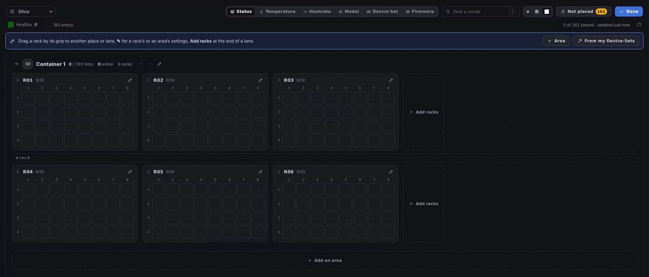The image size is (649, 277).
Task: Click the search magnifier icon
Action: click(448, 12)
